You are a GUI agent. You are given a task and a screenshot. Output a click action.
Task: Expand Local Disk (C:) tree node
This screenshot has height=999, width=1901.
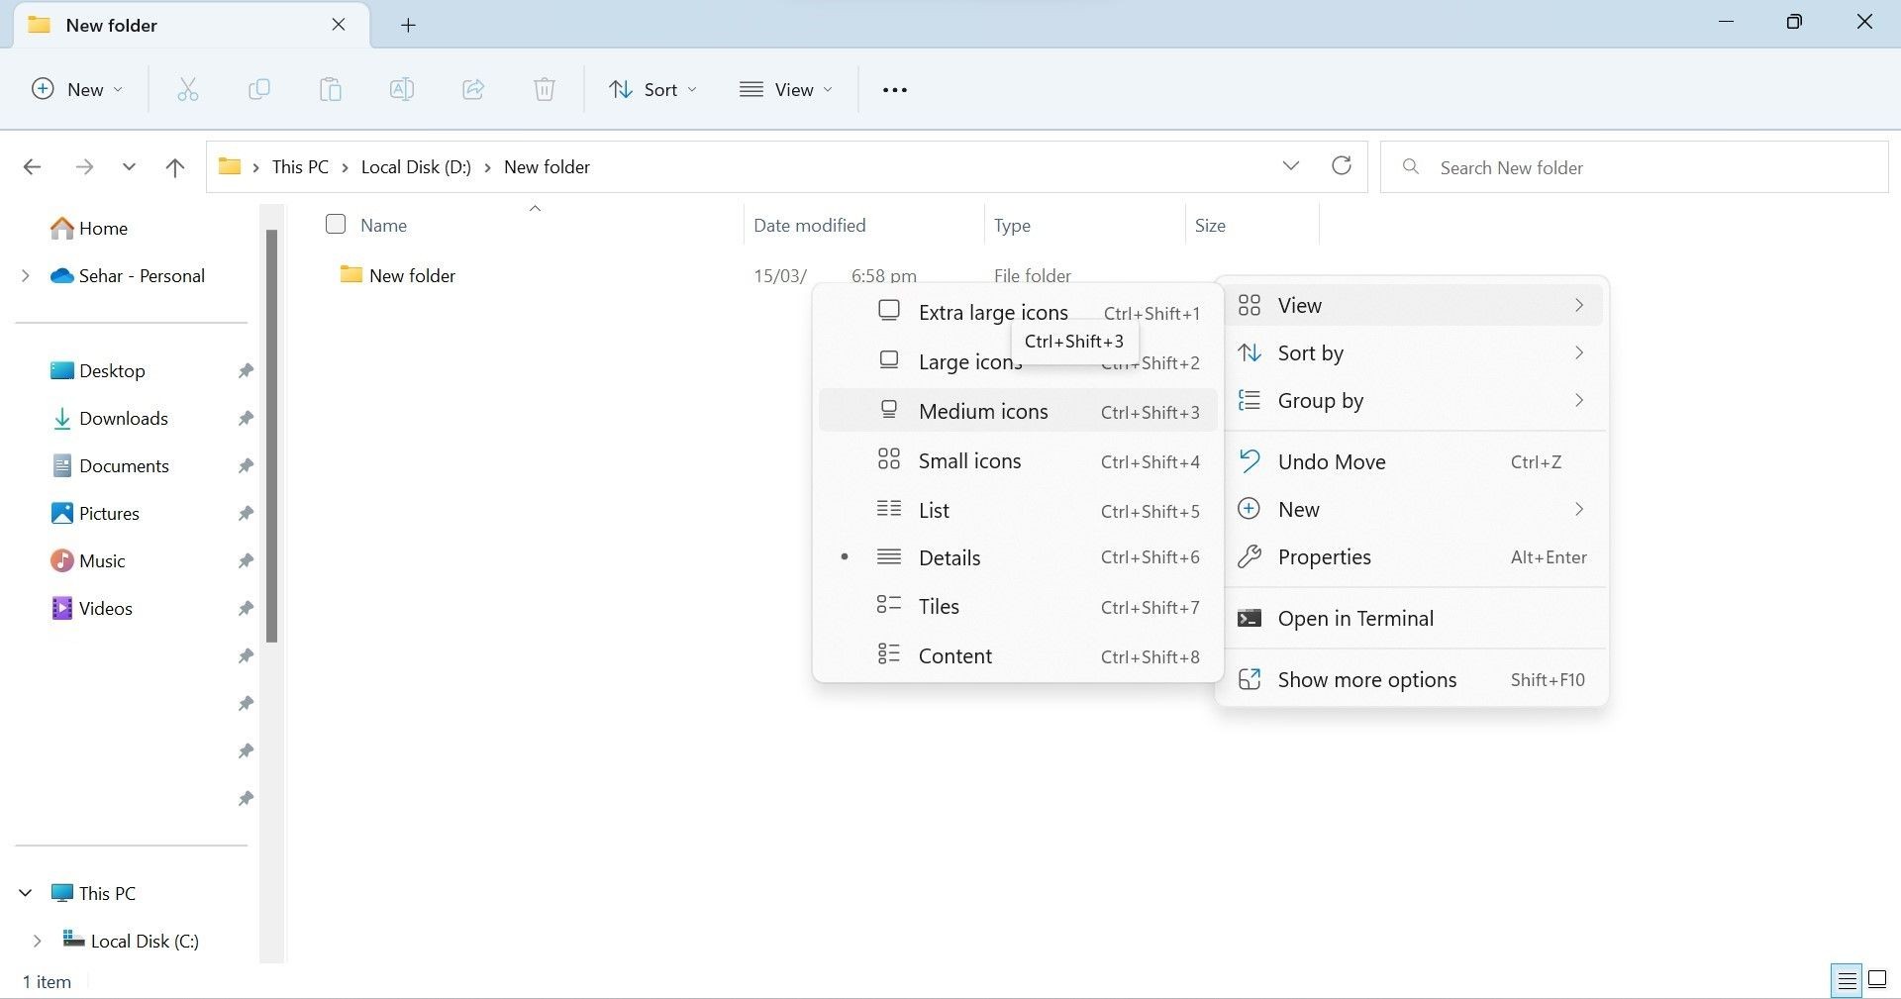point(37,941)
